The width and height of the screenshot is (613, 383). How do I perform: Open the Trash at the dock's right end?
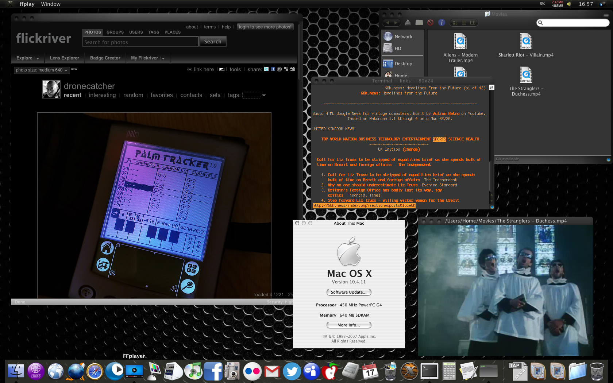pos(597,371)
